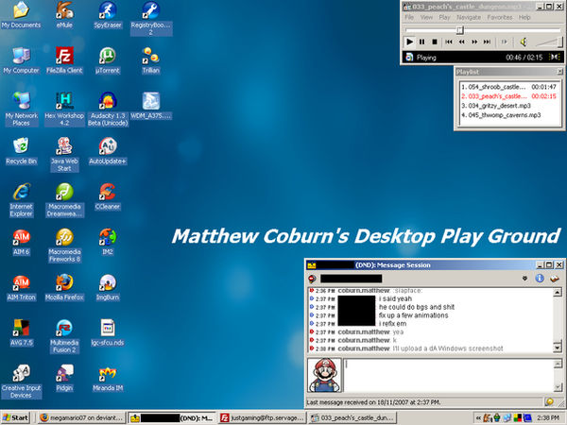
Task: Open the Help menu in media player
Action: point(524,17)
